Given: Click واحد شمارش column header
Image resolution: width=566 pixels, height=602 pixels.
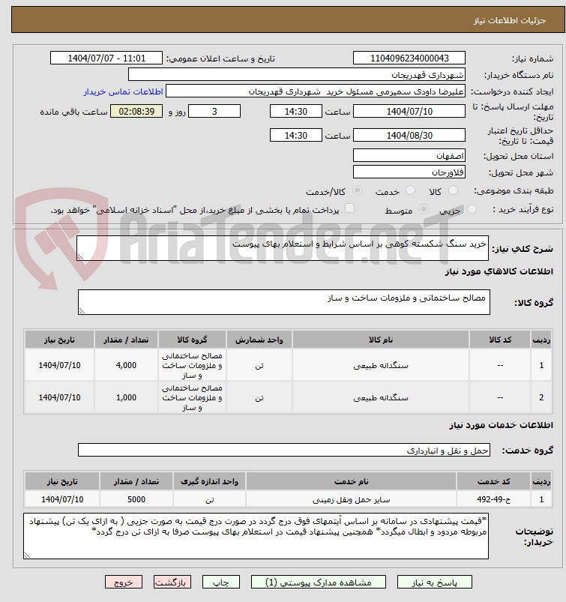Looking at the screenshot, I should [x=259, y=340].
